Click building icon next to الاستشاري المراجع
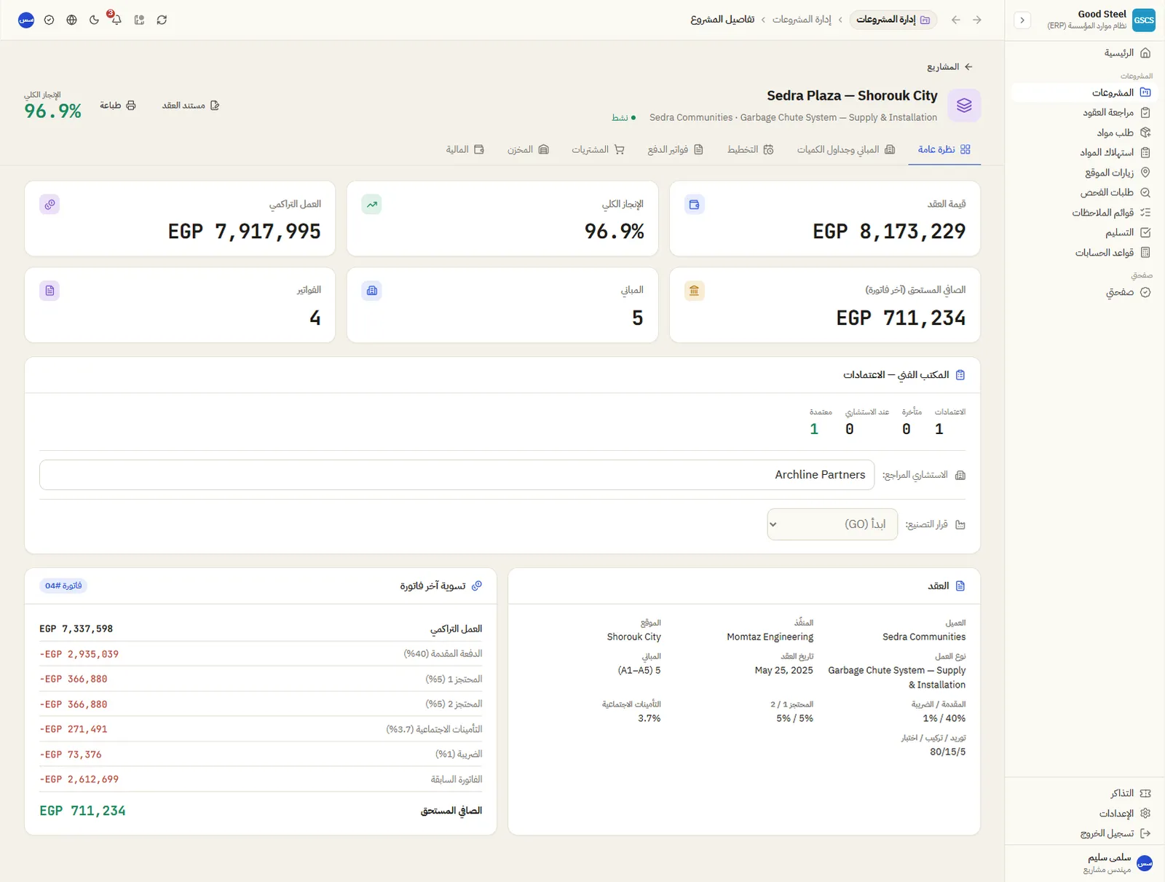Viewport: 1165px width, 882px height. 960,475
